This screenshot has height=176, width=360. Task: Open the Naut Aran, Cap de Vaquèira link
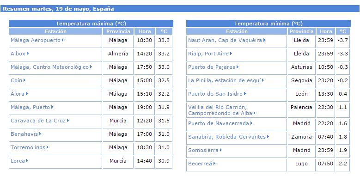[x=225, y=40]
